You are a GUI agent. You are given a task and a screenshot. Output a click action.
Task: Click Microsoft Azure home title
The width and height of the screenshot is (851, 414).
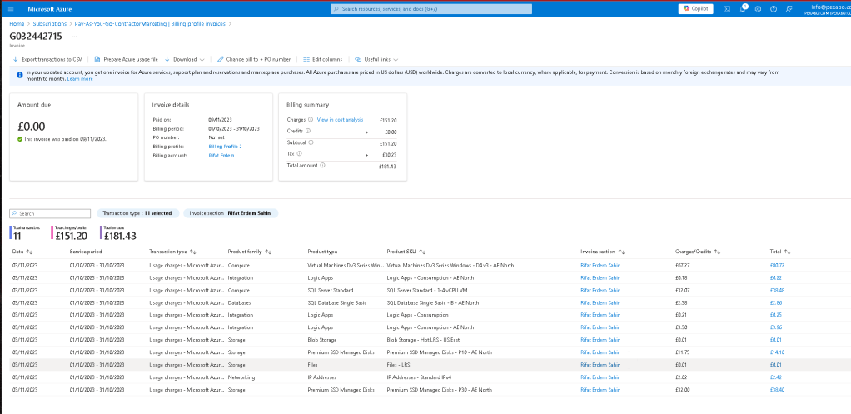click(x=50, y=9)
